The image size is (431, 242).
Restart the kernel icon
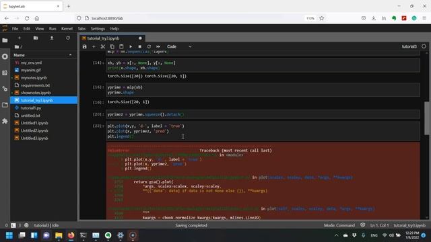click(x=149, y=46)
